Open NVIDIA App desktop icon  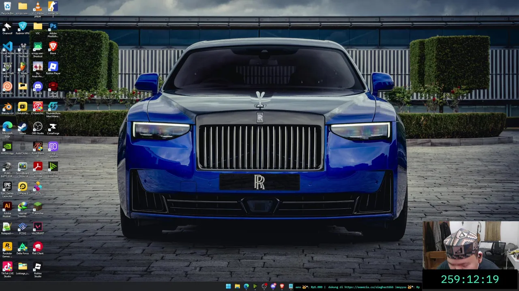[7, 148]
